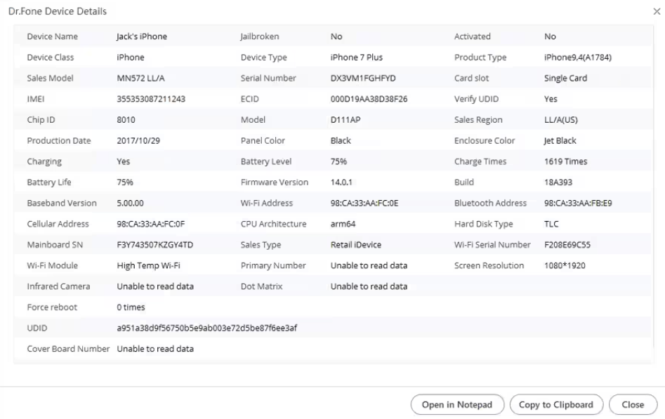Click the Panel Color value Black
The image size is (665, 419).
click(x=341, y=140)
